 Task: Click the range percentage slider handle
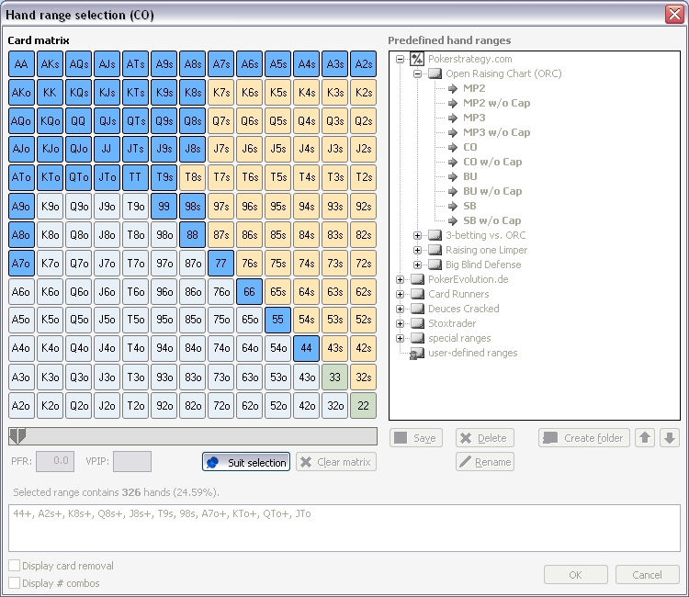[x=17, y=436]
